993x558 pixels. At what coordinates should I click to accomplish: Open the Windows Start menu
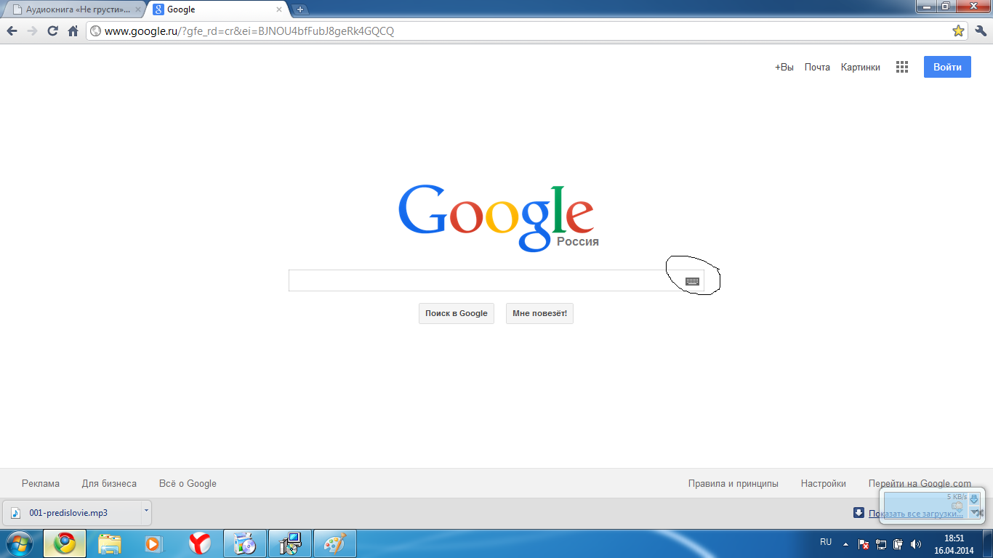coord(20,543)
